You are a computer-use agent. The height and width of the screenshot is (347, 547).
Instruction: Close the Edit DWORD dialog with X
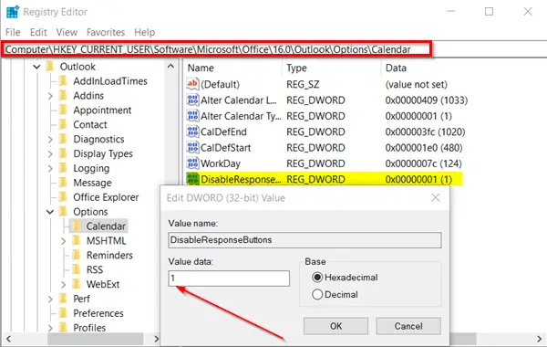436,198
